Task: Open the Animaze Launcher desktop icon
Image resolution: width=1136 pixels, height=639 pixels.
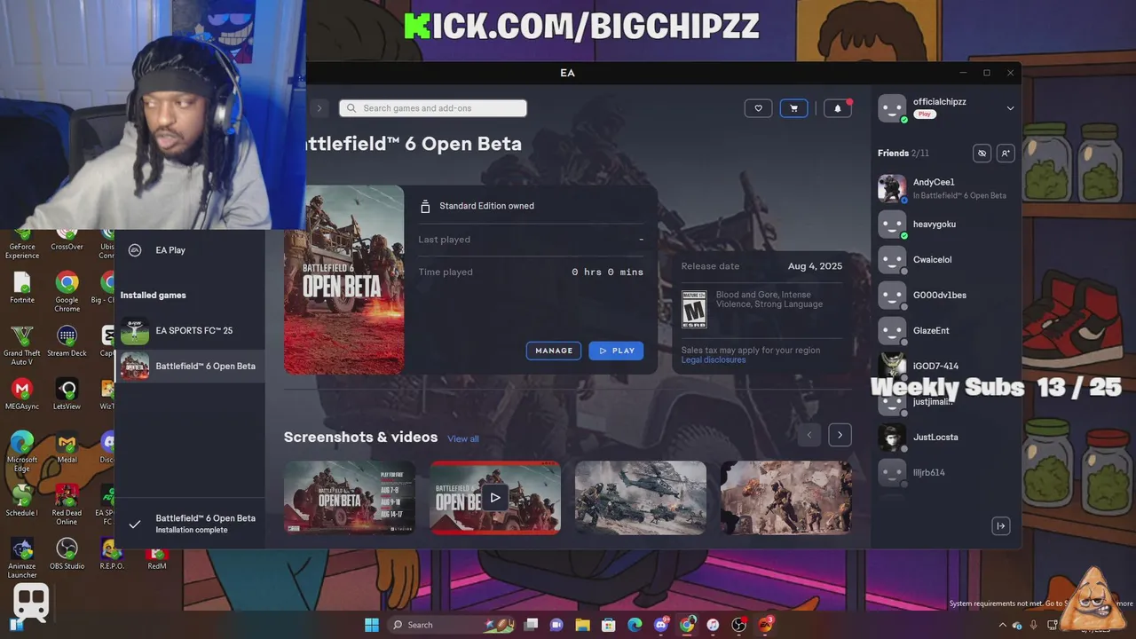Action: point(21,557)
